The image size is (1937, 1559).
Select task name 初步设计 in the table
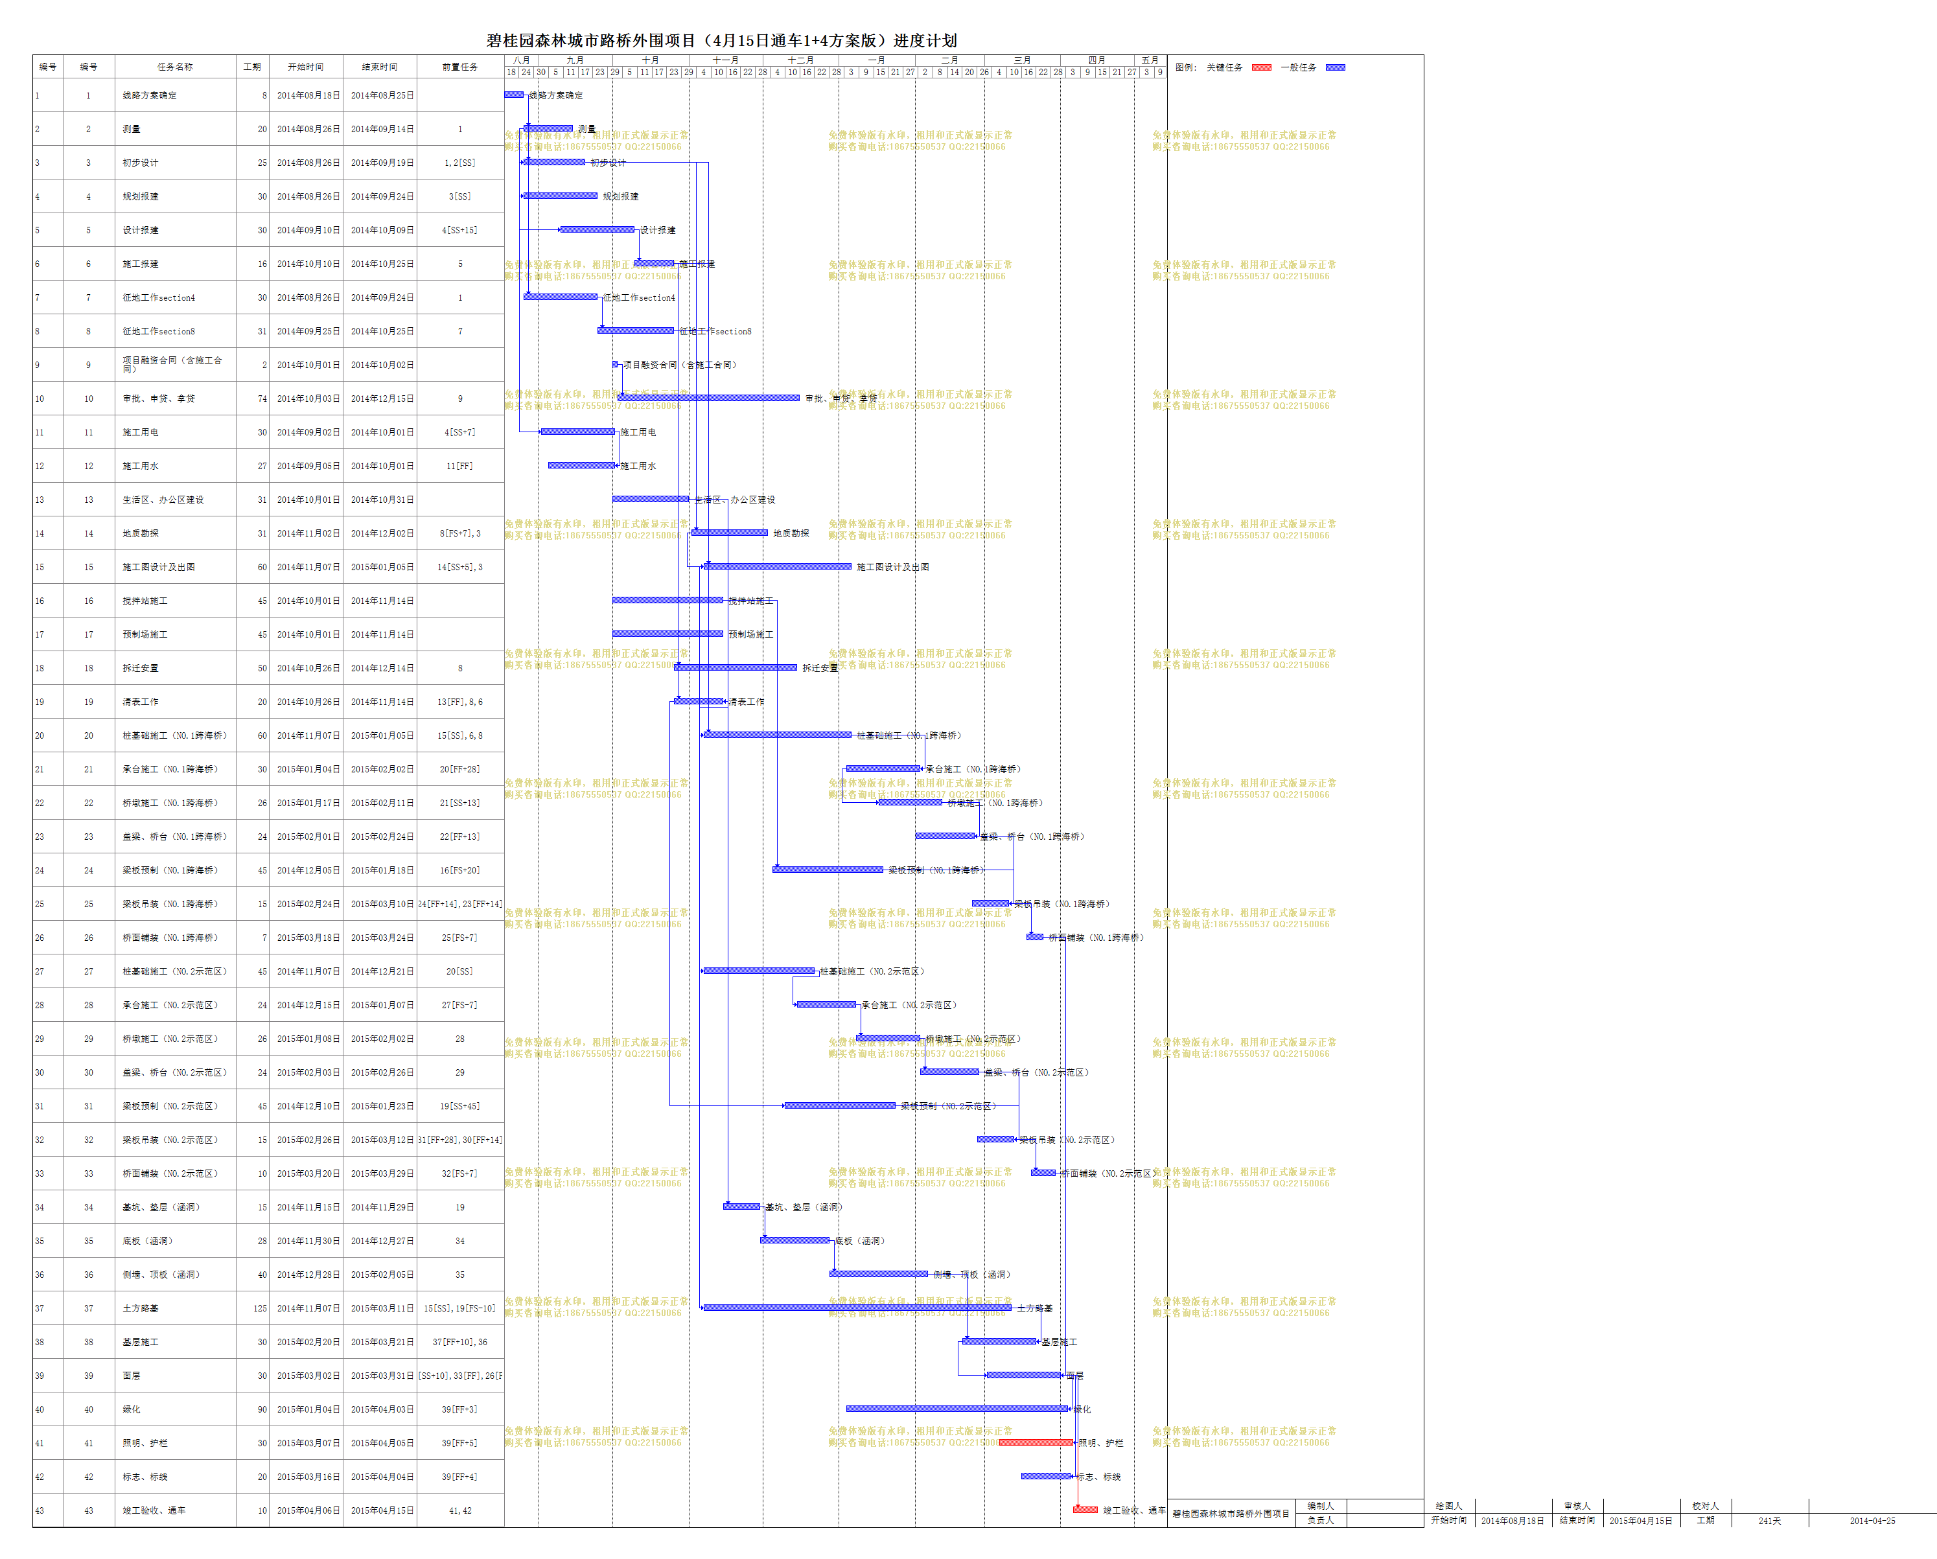pyautogui.click(x=140, y=163)
